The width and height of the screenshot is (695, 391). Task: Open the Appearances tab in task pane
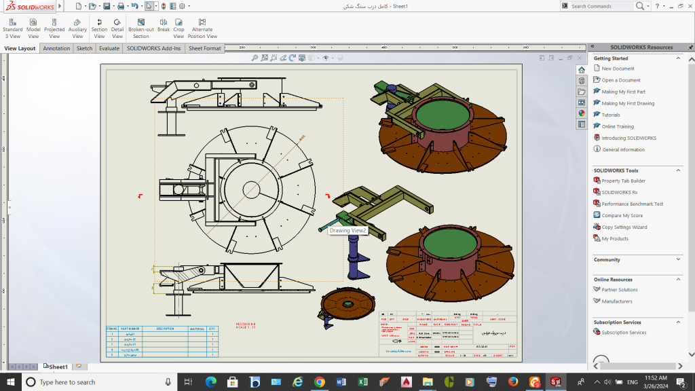tap(582, 113)
